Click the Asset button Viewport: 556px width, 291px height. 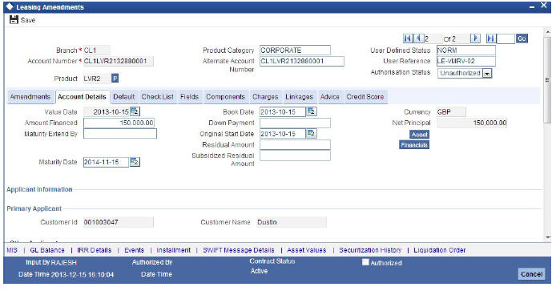pos(420,135)
